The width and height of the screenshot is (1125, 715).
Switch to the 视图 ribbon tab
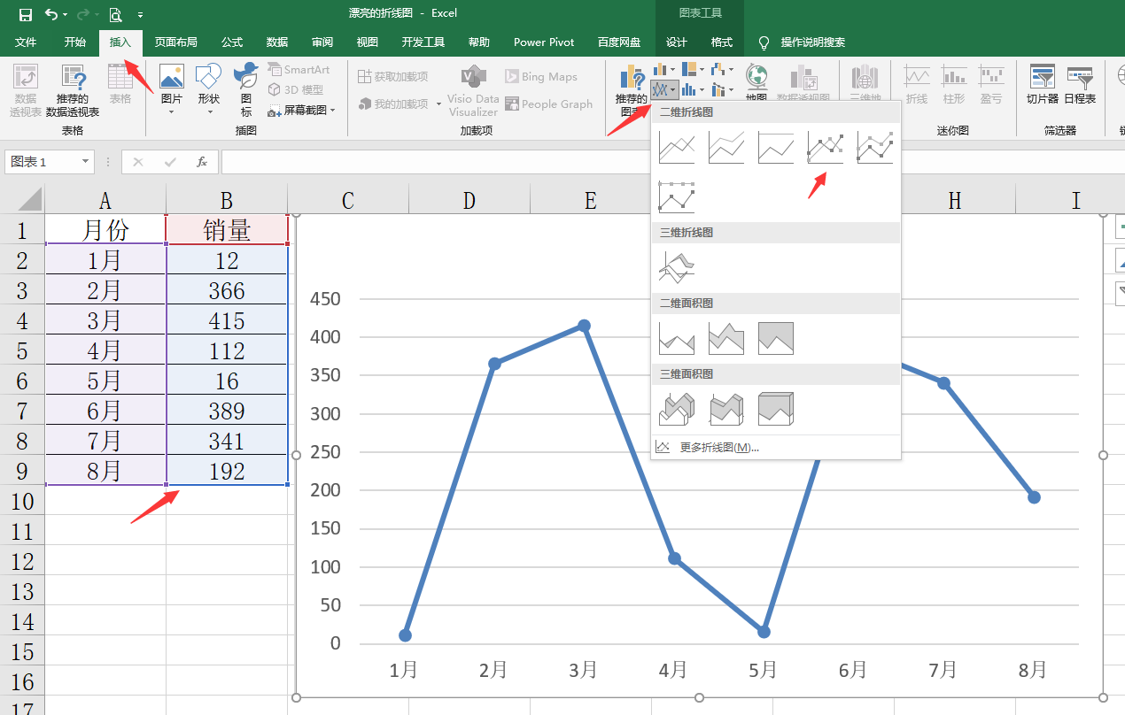coord(368,42)
